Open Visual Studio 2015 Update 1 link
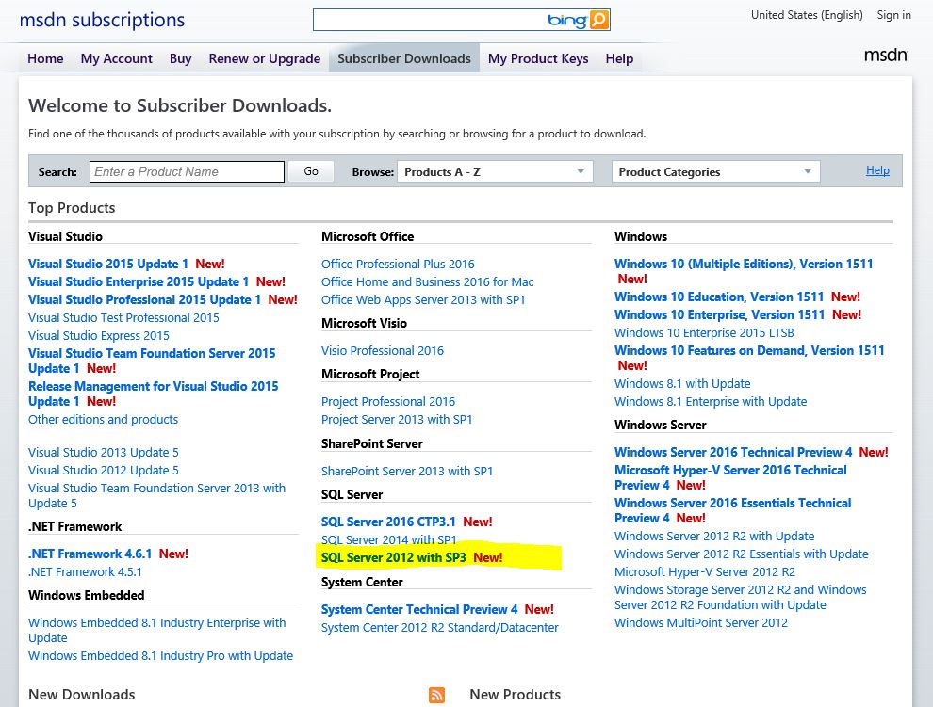The image size is (933, 707). pos(108,264)
